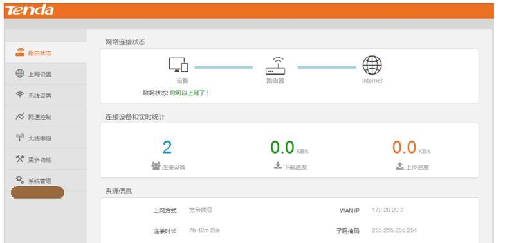
Task: Click the 子网掩码 label
Action: click(x=348, y=231)
